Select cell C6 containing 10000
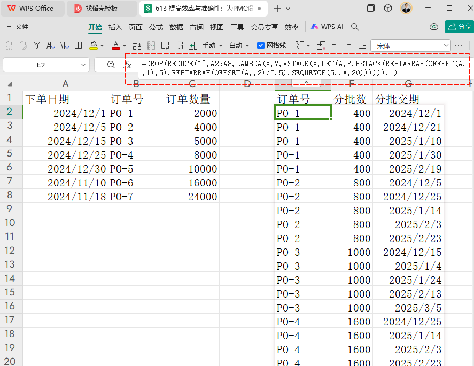 [192, 169]
